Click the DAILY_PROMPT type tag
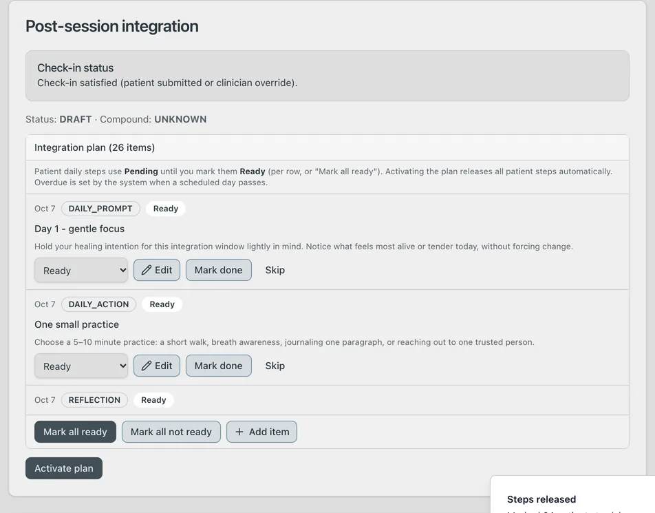The height and width of the screenshot is (513, 655). point(100,209)
